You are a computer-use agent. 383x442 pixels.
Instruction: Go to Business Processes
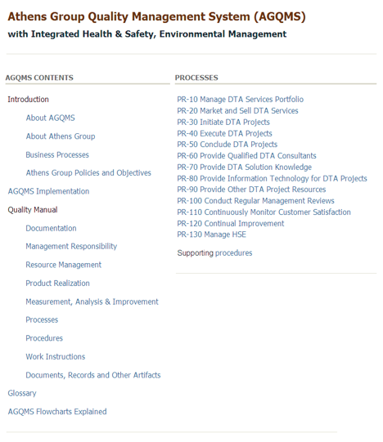coord(57,154)
